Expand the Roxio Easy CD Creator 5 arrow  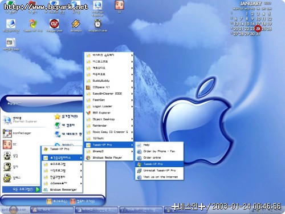pyautogui.click(x=132, y=132)
